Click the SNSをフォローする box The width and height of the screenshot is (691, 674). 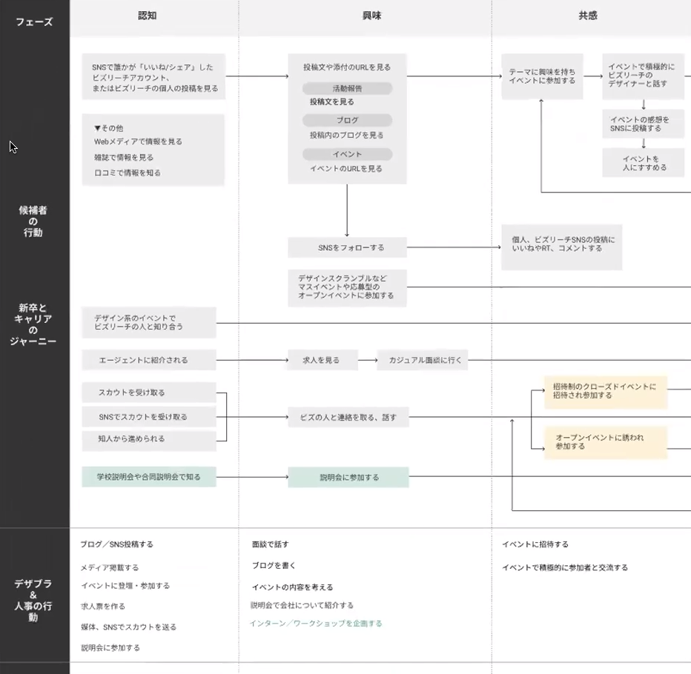[347, 247]
